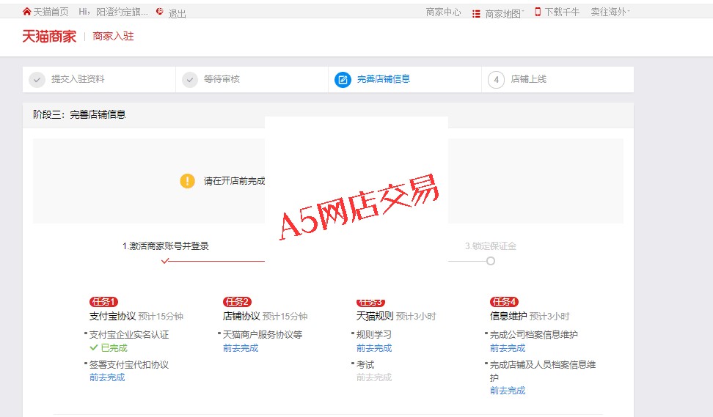Open 下载千牛 link

(x=562, y=12)
